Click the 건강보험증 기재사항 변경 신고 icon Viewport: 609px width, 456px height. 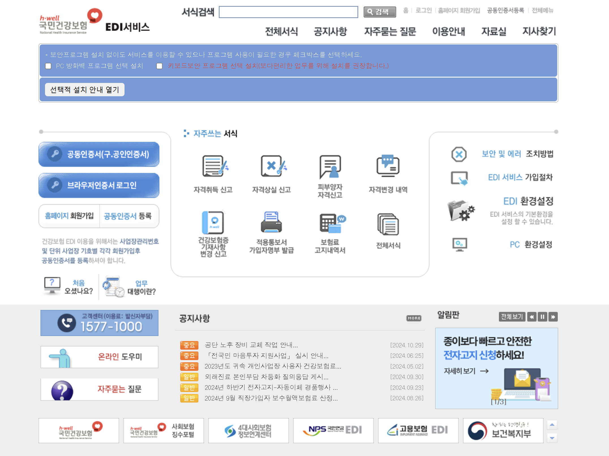point(213,223)
